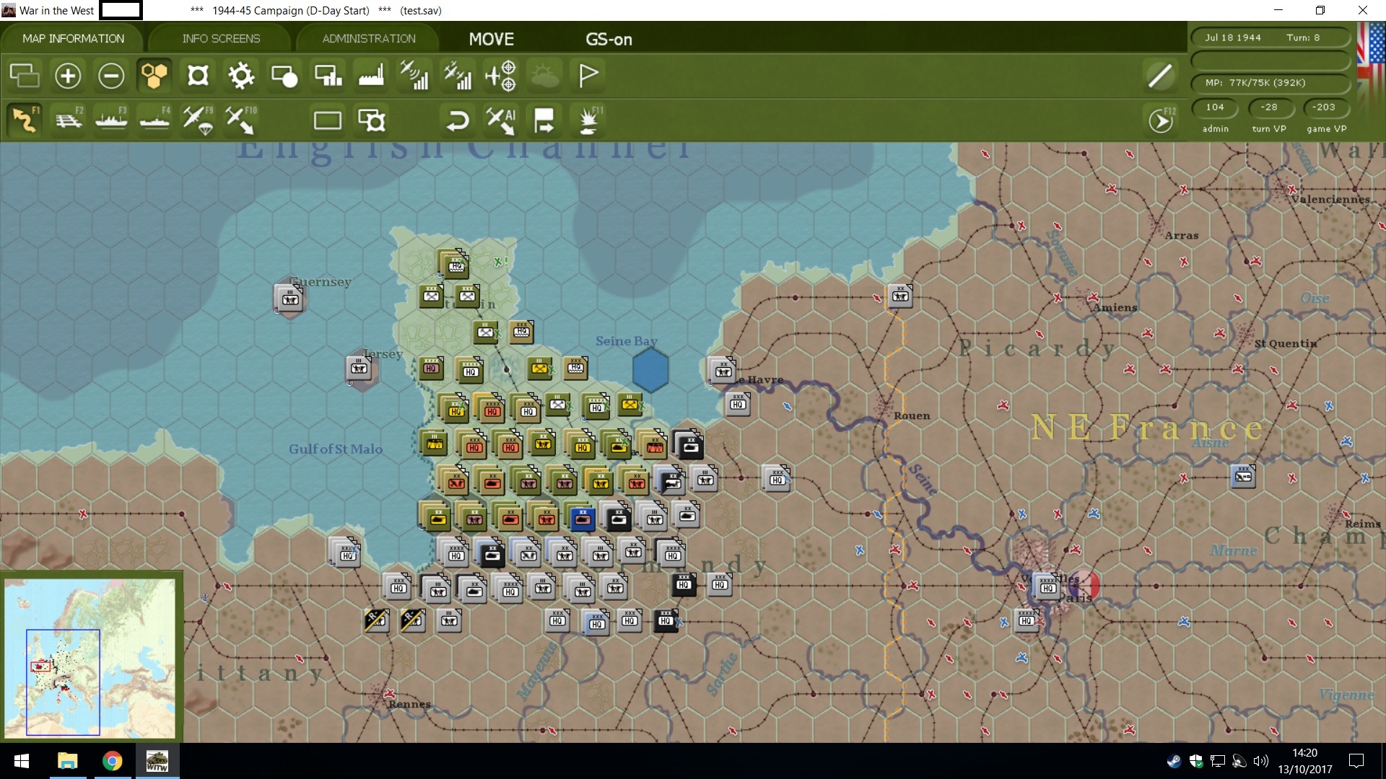Click the MP 77K/75K readout
The width and height of the screenshot is (1386, 779).
point(1270,83)
